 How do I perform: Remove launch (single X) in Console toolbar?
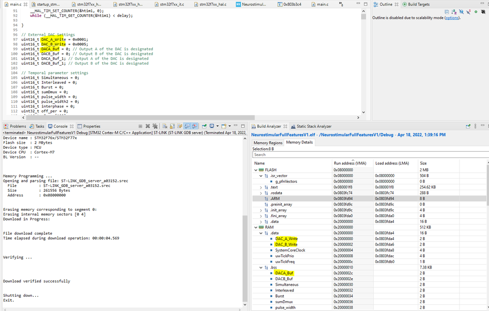tap(147, 126)
